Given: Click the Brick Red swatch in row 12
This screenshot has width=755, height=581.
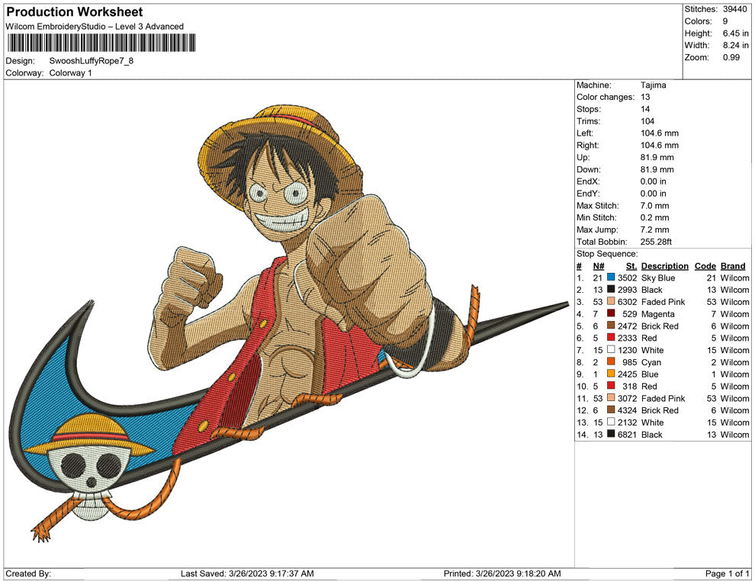Looking at the screenshot, I should coord(611,409).
